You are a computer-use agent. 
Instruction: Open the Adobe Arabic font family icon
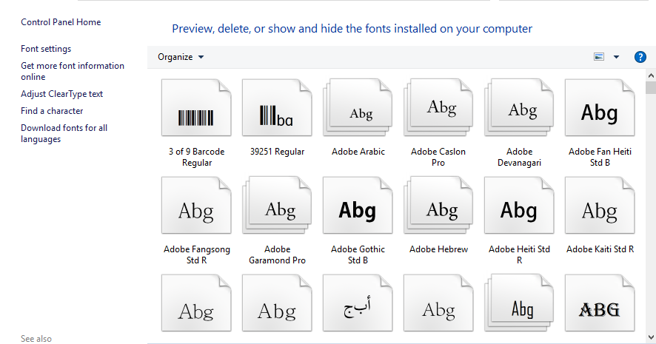[x=358, y=107]
